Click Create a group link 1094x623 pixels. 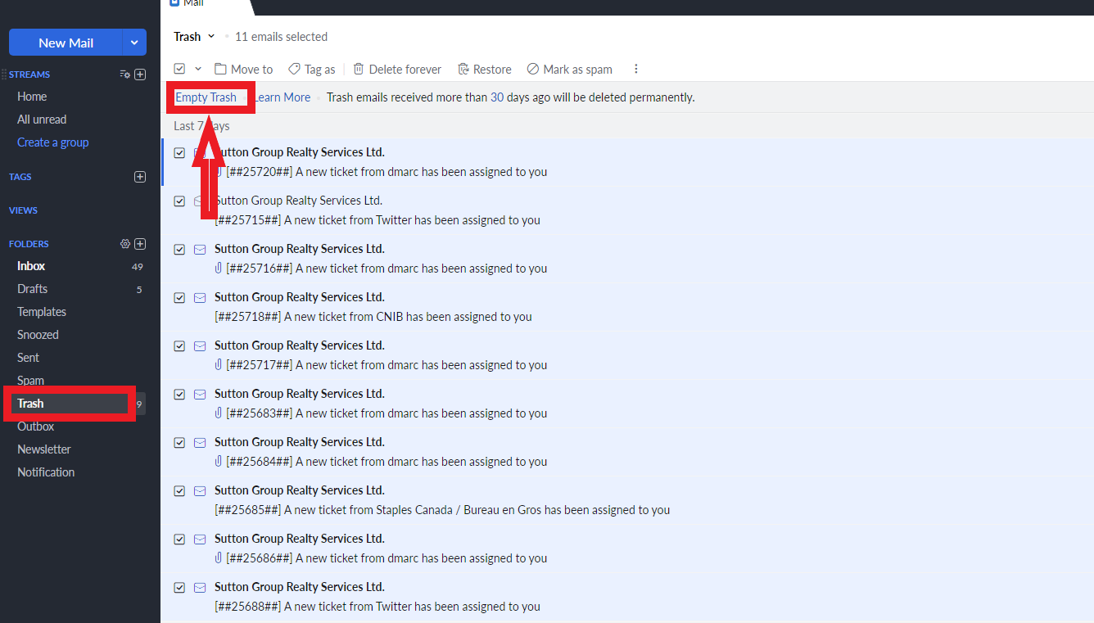coord(53,142)
